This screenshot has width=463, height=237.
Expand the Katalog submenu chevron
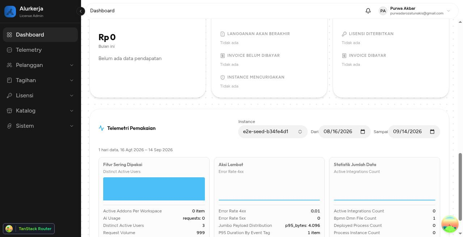(72, 111)
